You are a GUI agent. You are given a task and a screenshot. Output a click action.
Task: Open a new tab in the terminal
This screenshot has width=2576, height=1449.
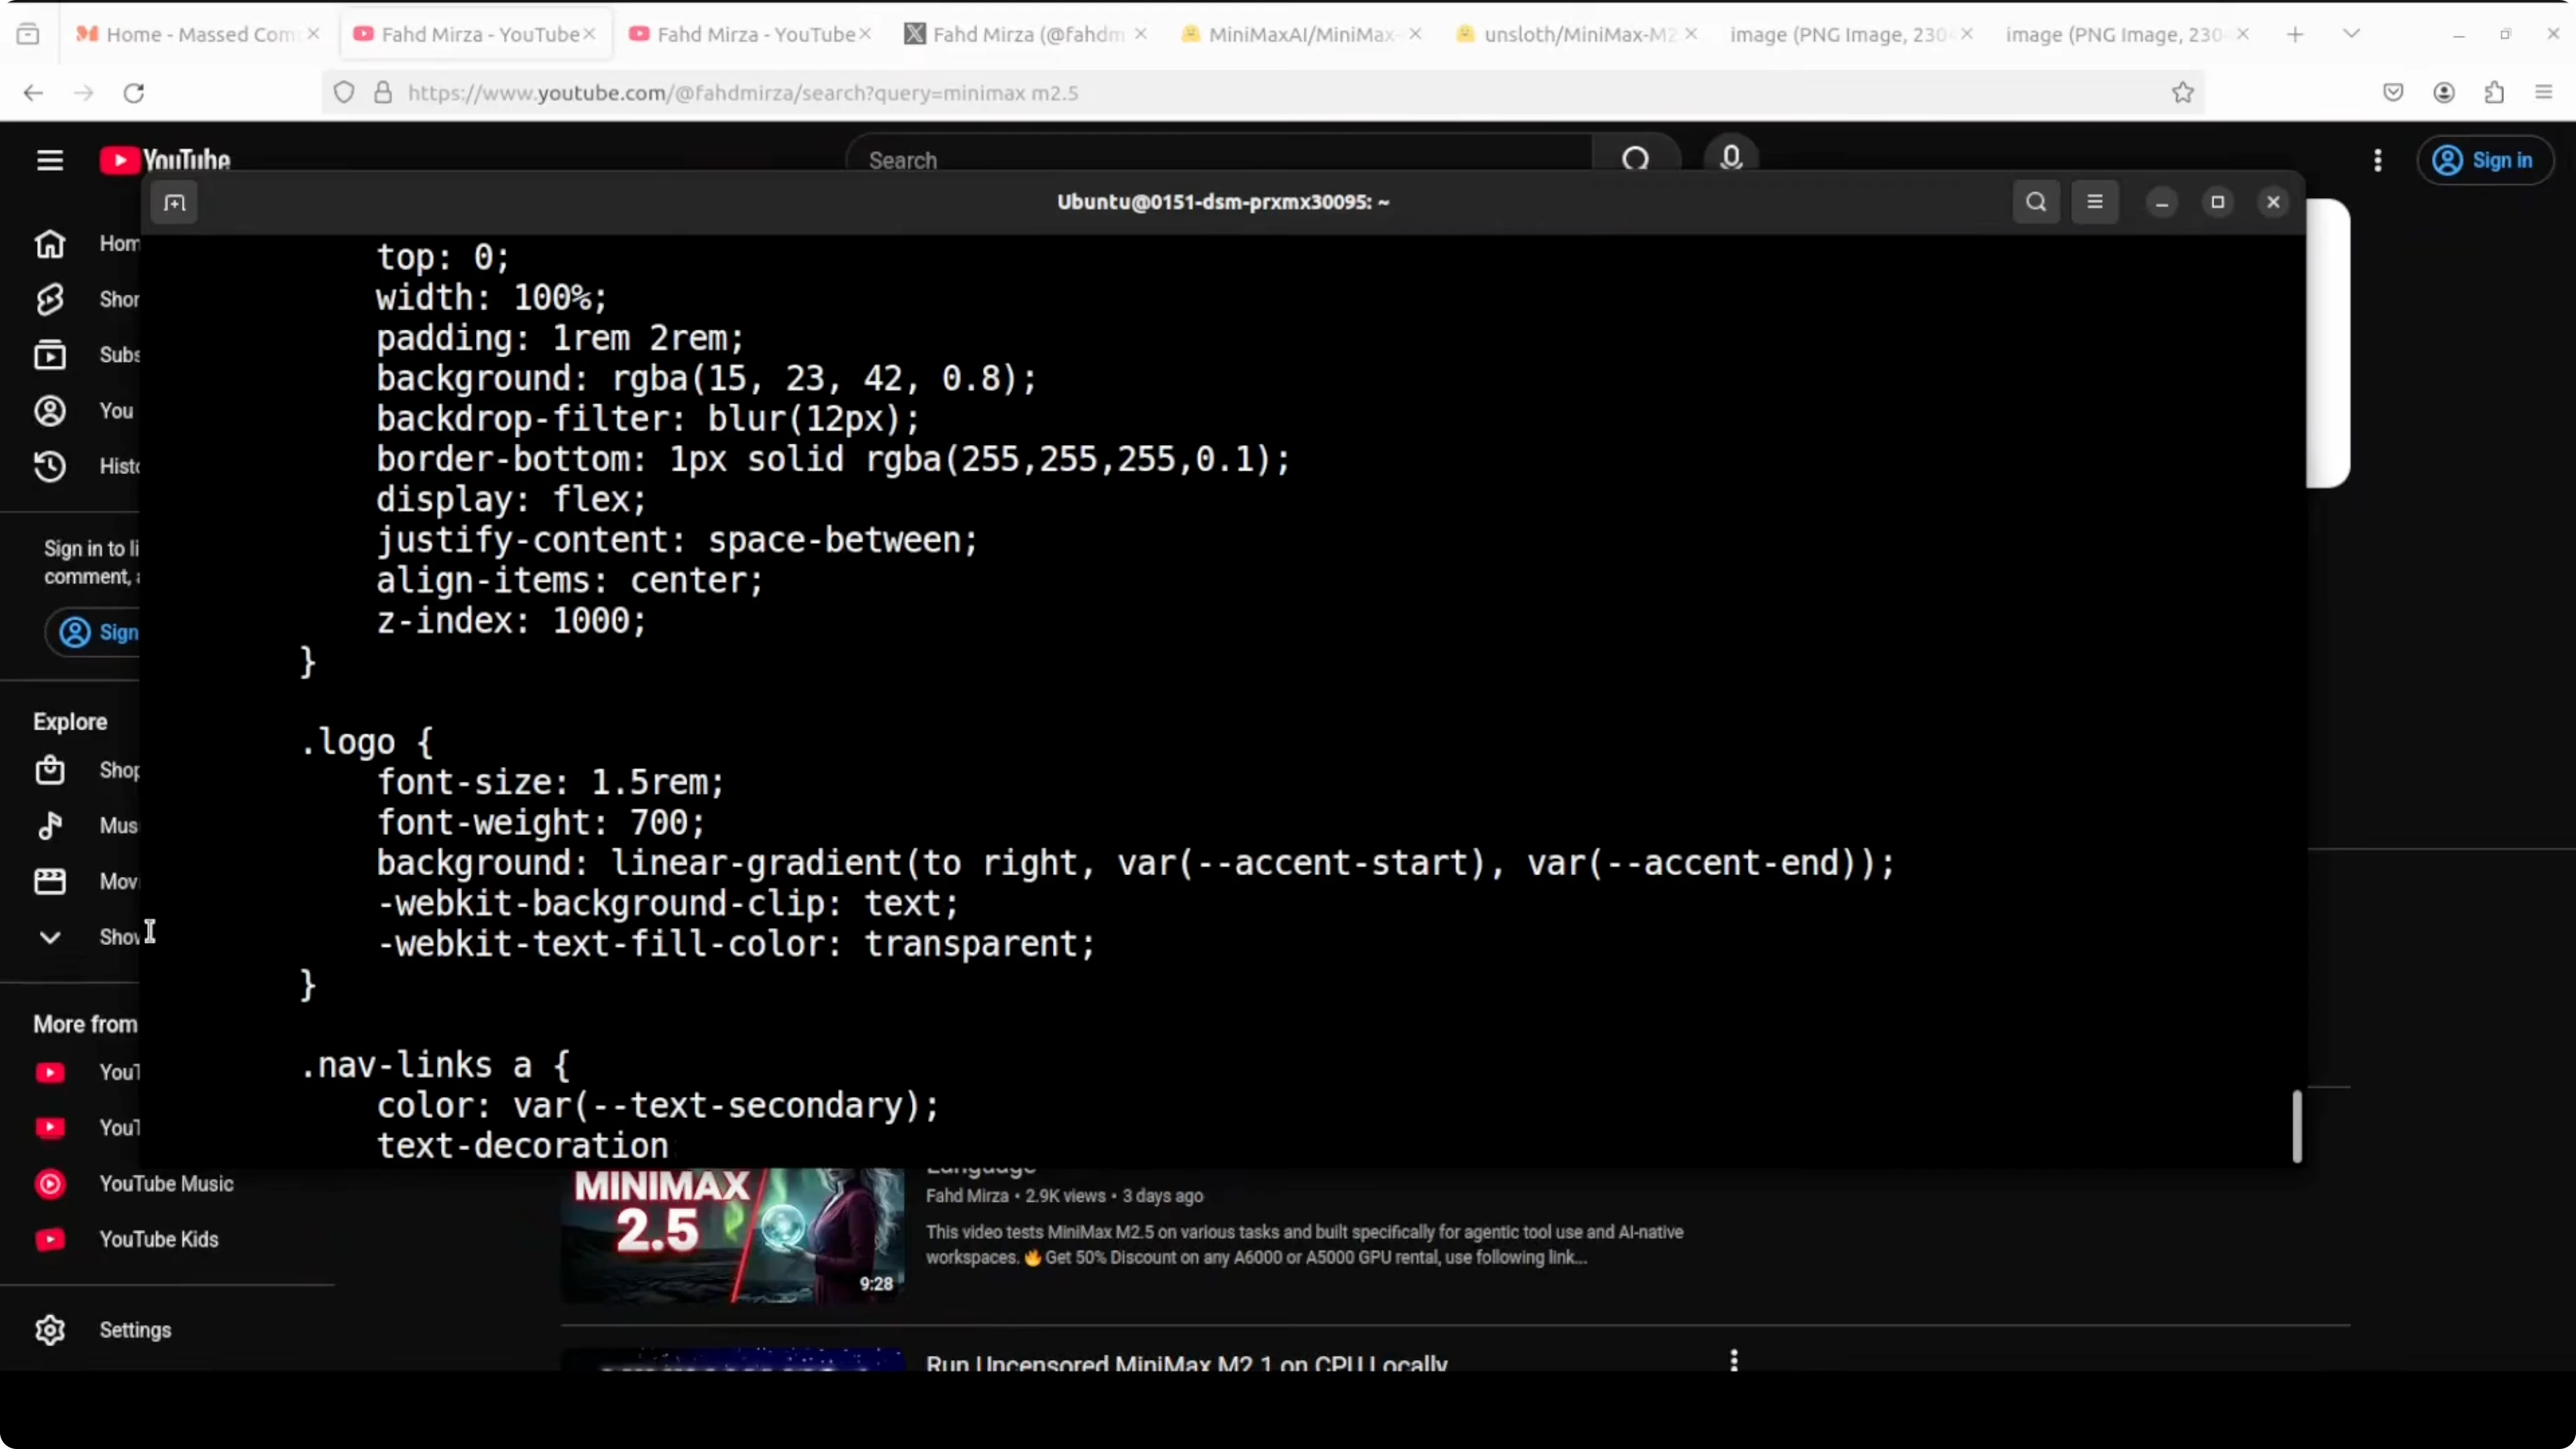175,203
